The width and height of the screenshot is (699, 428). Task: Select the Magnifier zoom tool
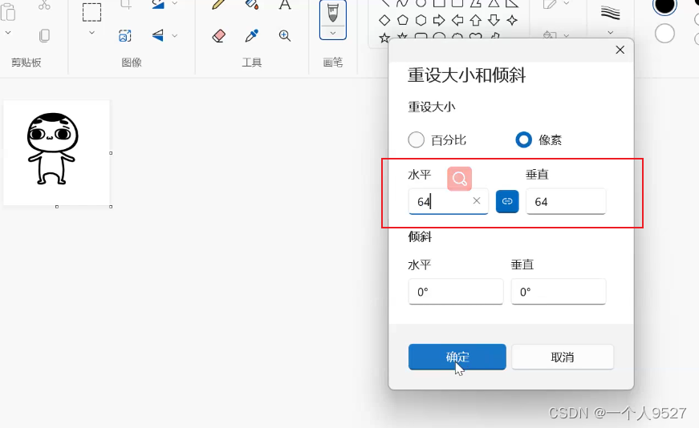[x=285, y=35]
